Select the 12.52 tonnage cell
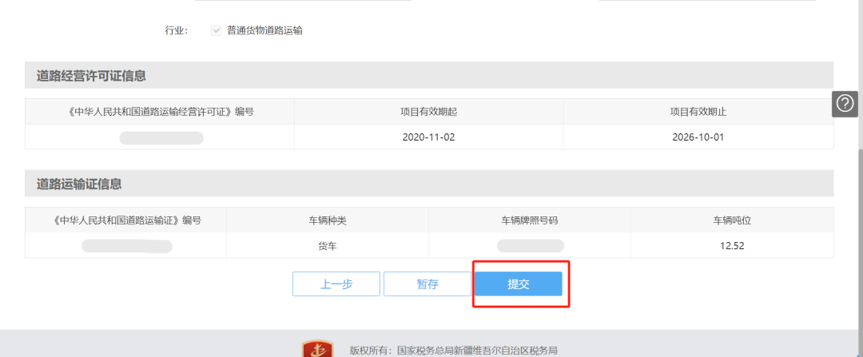The height and width of the screenshot is (357, 863). 731,246
